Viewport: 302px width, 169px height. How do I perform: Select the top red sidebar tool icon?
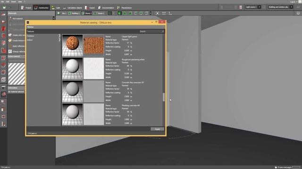point(3,15)
